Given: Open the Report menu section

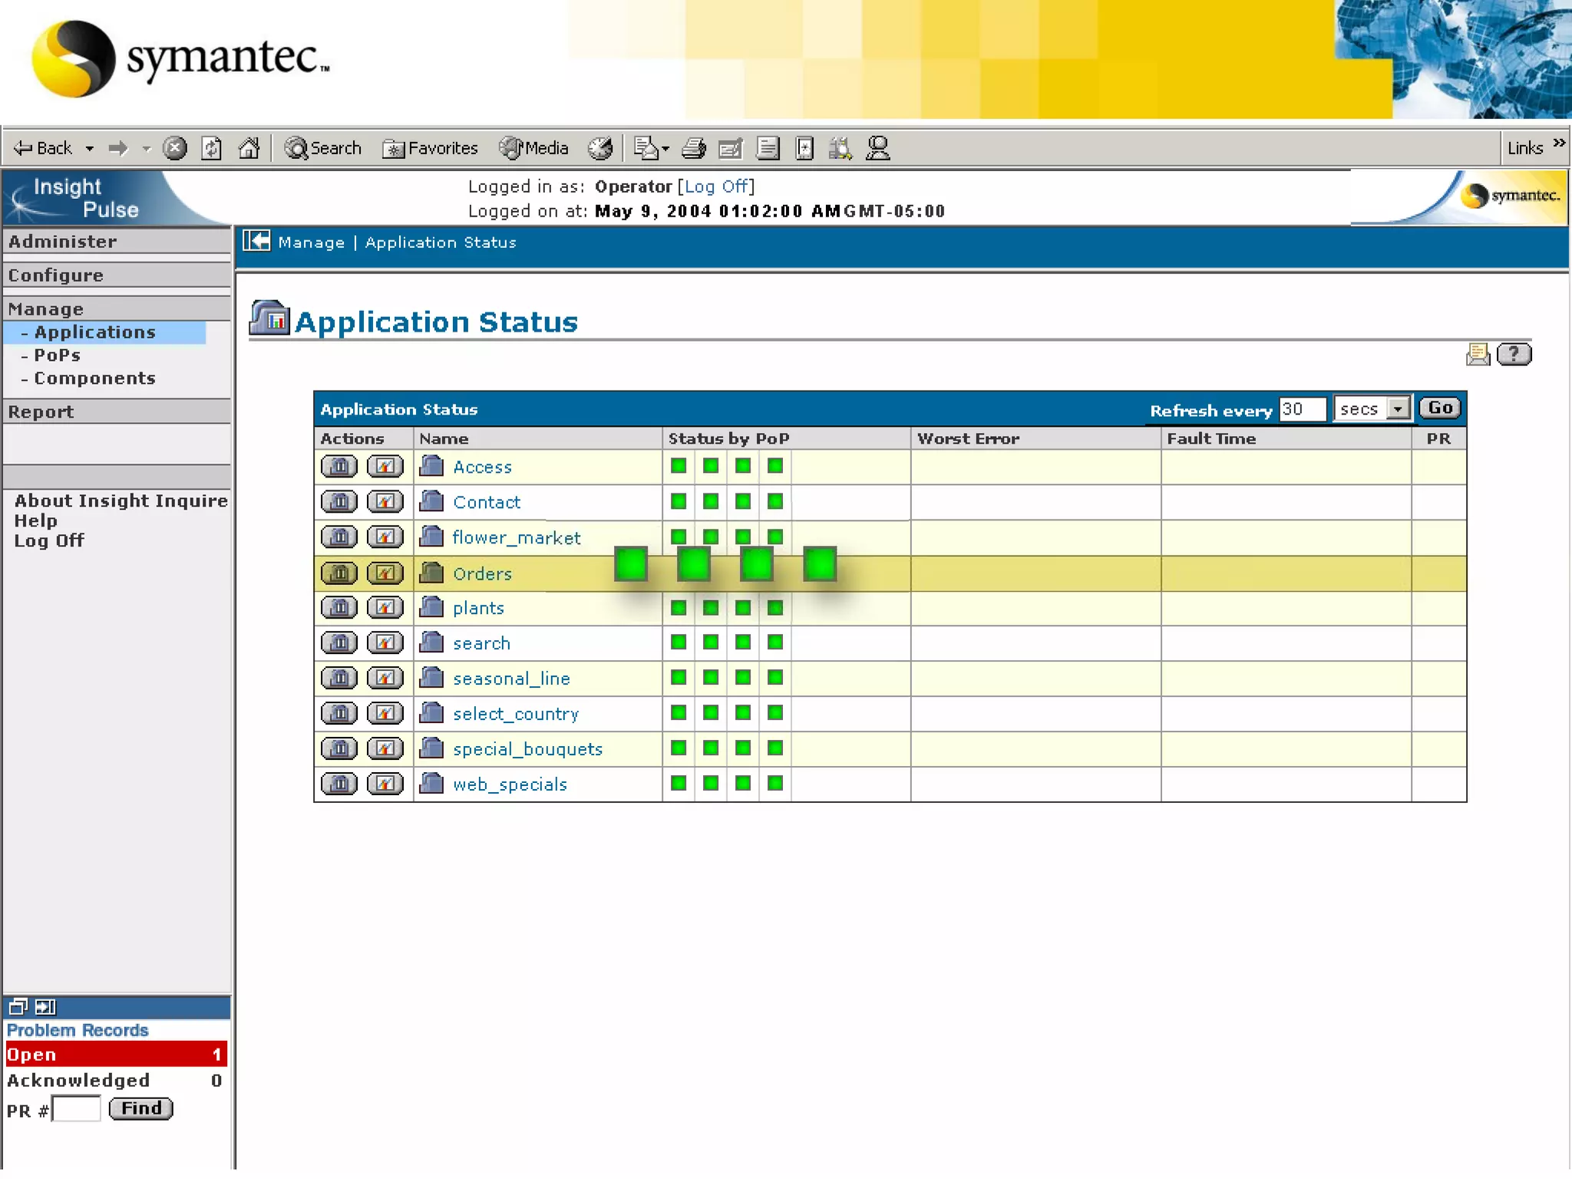Looking at the screenshot, I should coord(41,411).
